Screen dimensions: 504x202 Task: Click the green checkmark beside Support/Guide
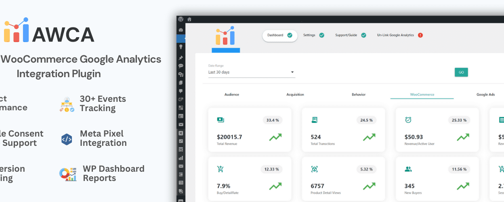[363, 35]
